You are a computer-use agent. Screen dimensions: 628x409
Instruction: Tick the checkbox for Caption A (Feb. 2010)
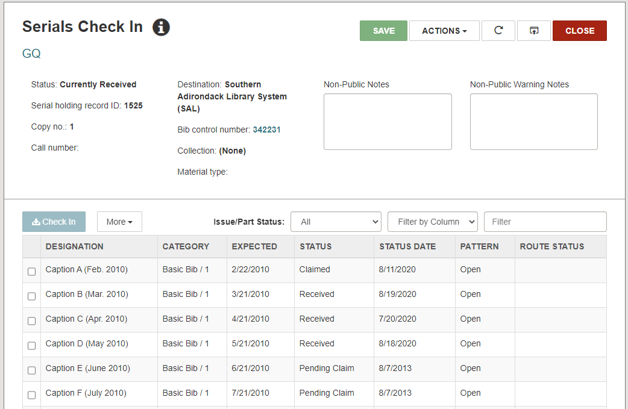pyautogui.click(x=32, y=272)
